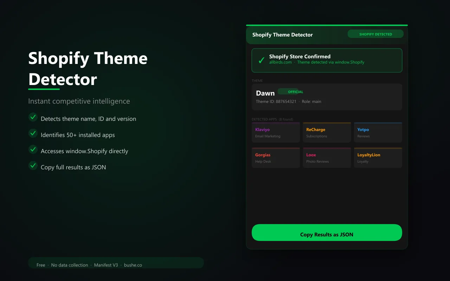Open the Gorgias Help Desk card
The height and width of the screenshot is (281, 450).
tap(276, 158)
